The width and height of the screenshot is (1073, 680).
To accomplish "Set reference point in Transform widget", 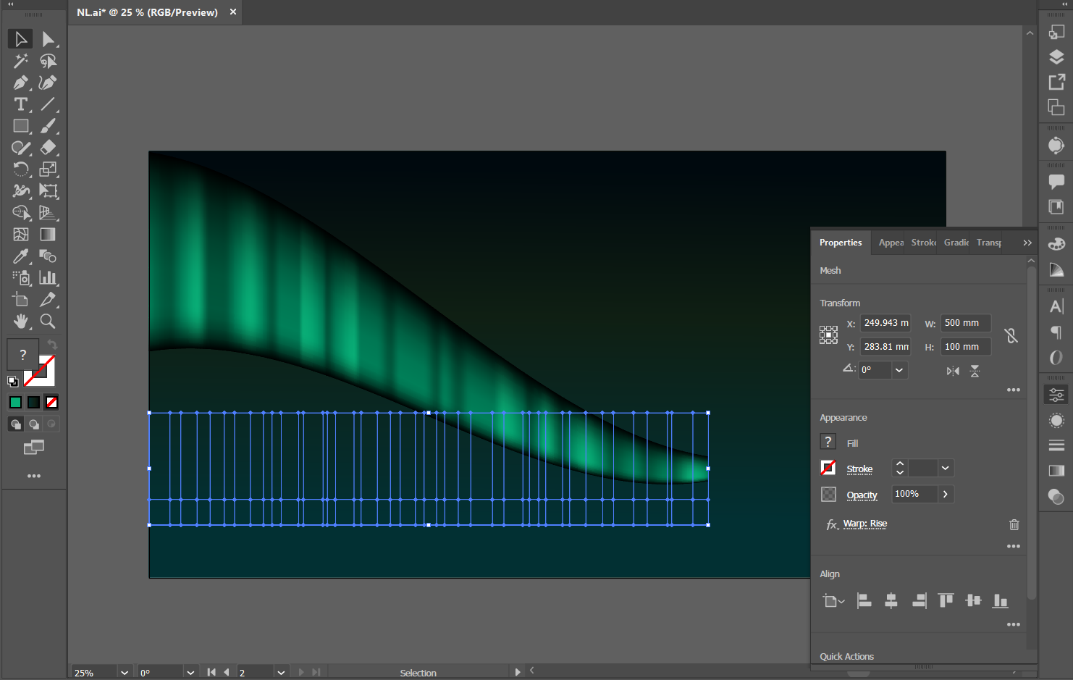I will click(828, 335).
